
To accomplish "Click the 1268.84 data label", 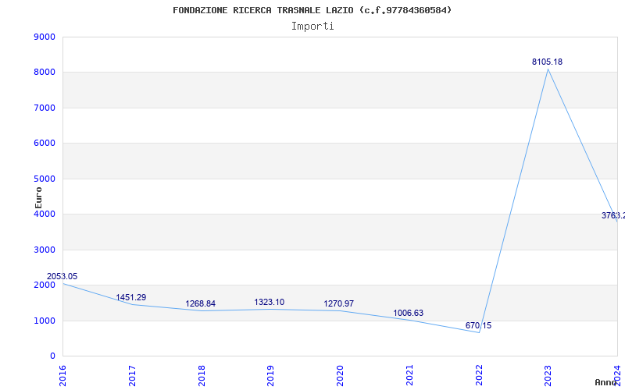I will [x=201, y=303].
